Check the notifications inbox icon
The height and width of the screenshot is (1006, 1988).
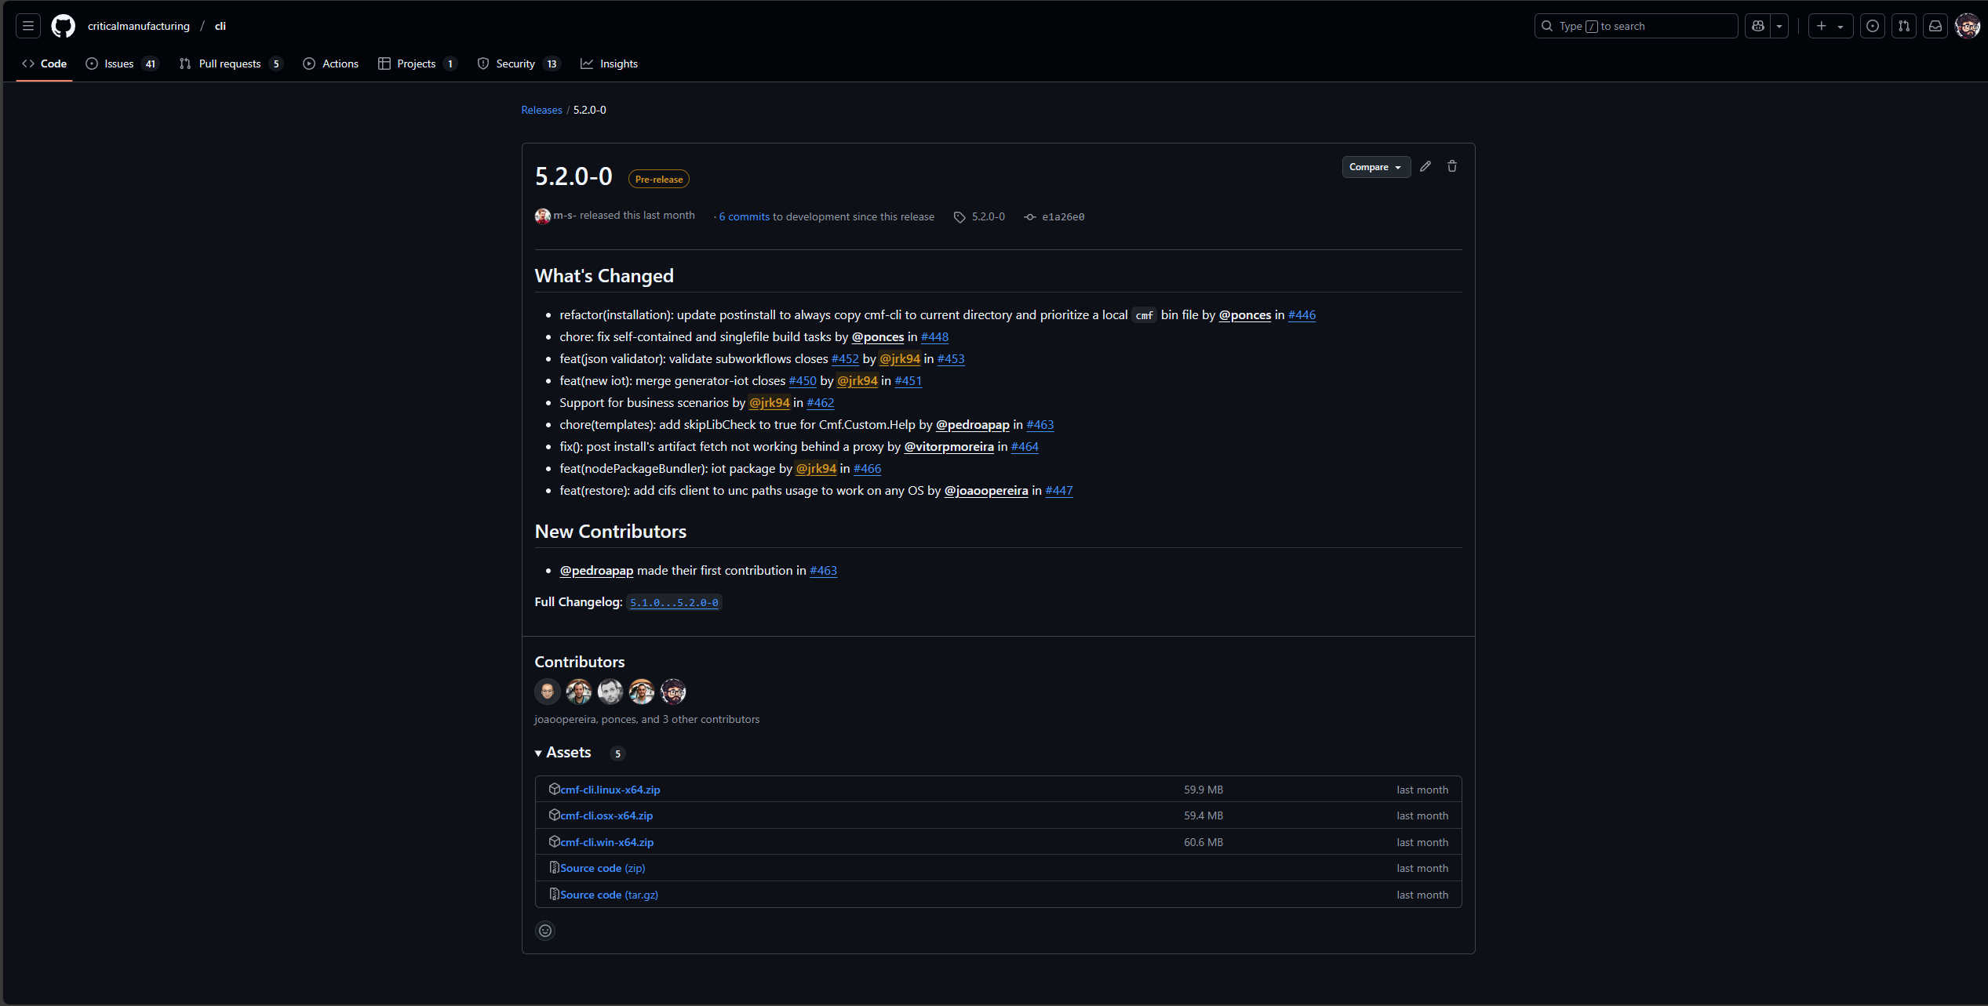pyautogui.click(x=1935, y=25)
